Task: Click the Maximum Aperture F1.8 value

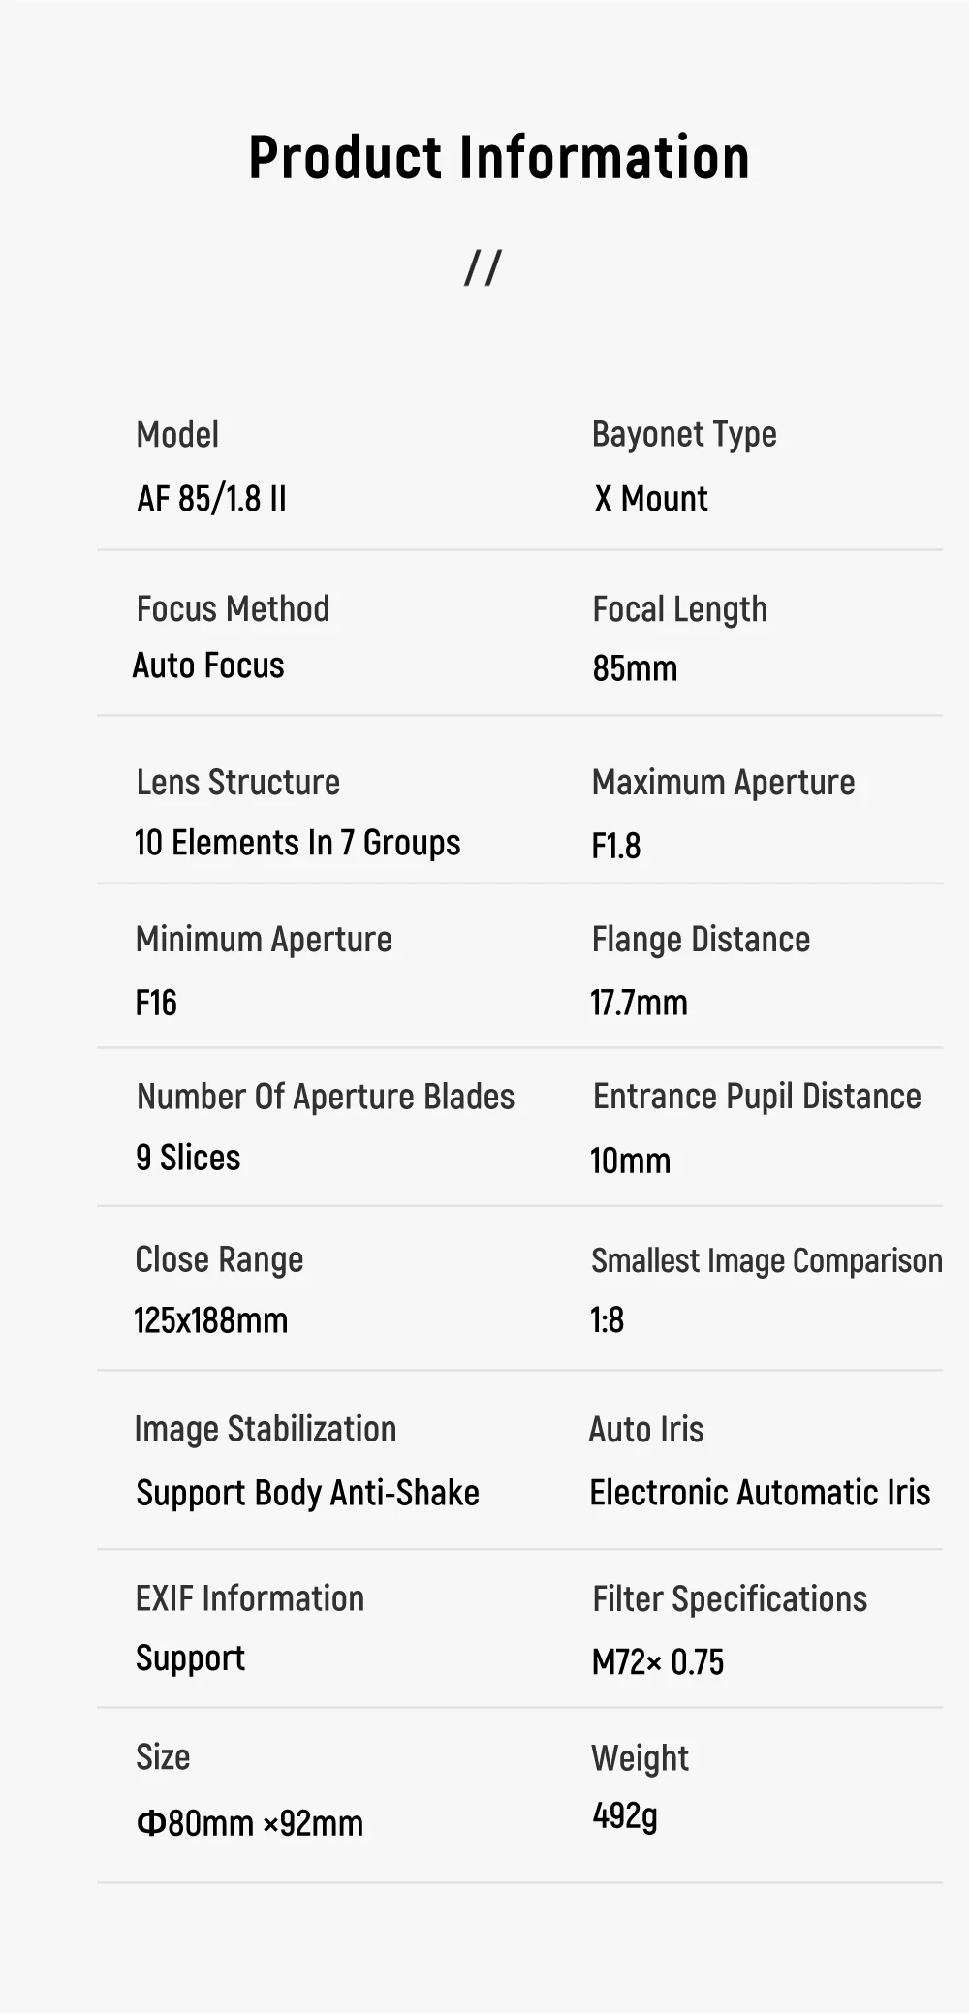Action: [616, 846]
